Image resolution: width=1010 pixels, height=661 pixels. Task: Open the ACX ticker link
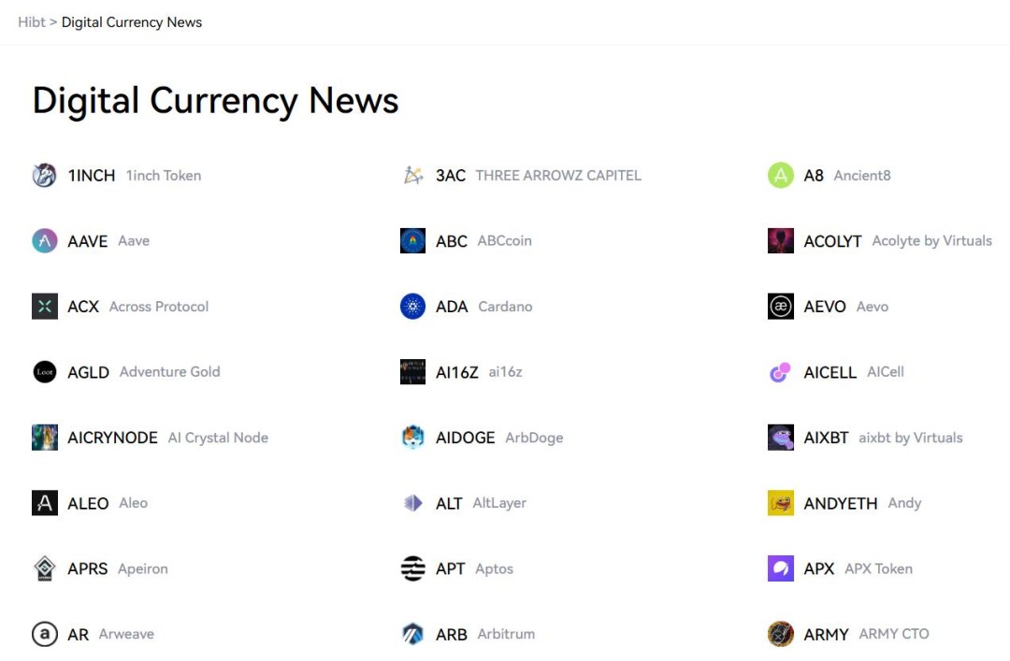tap(83, 307)
